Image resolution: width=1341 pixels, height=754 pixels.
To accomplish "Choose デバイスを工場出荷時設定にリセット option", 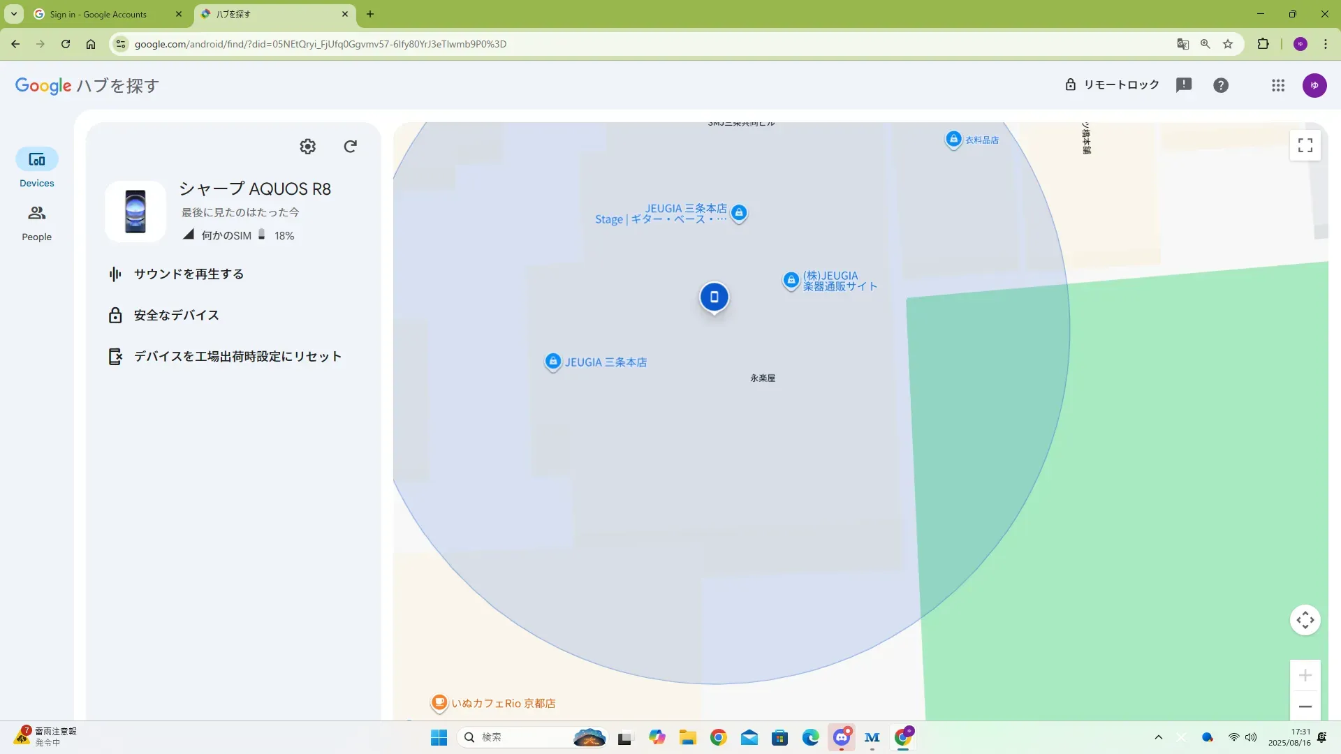I will [237, 357].
